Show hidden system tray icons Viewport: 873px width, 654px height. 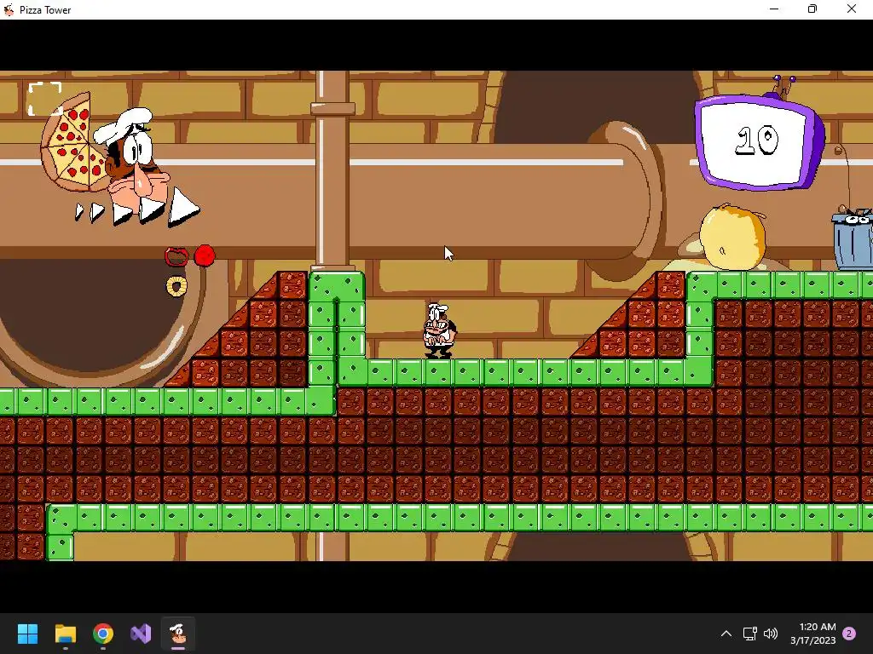coord(726,634)
